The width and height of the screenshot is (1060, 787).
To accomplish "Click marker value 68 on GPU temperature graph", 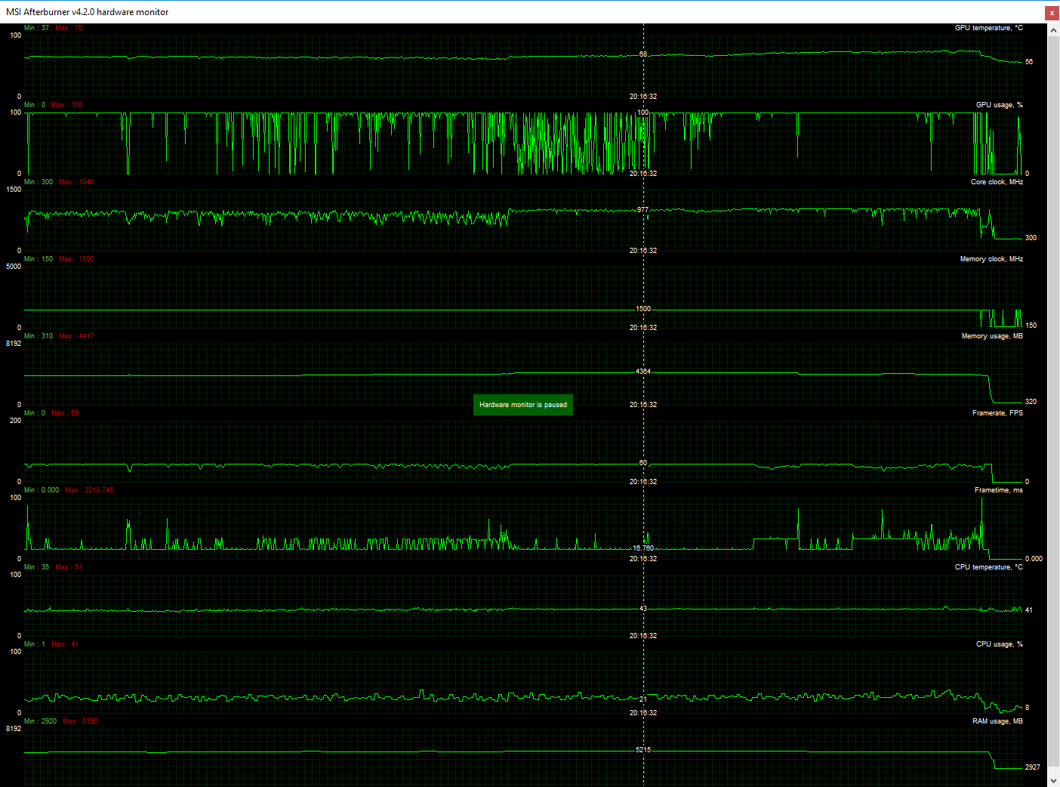I will point(643,54).
